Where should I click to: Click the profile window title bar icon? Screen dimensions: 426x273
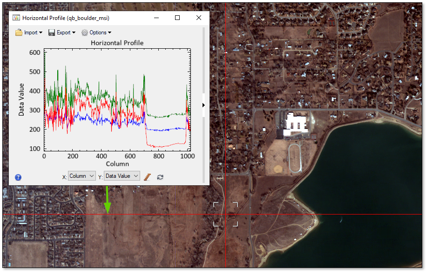[16, 18]
